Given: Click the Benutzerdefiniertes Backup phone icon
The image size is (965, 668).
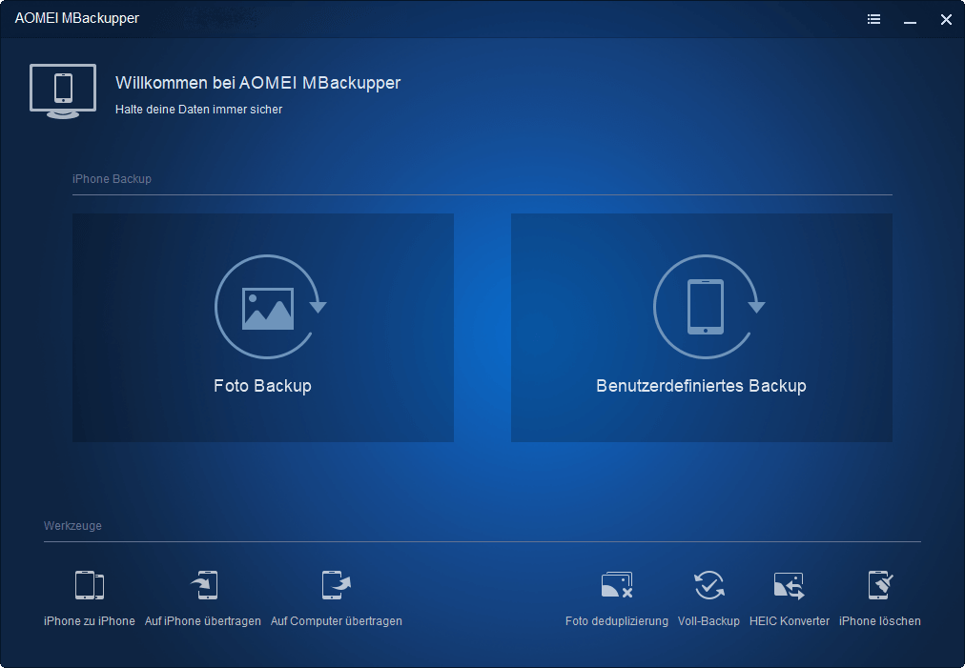Looking at the screenshot, I should tap(708, 306).
